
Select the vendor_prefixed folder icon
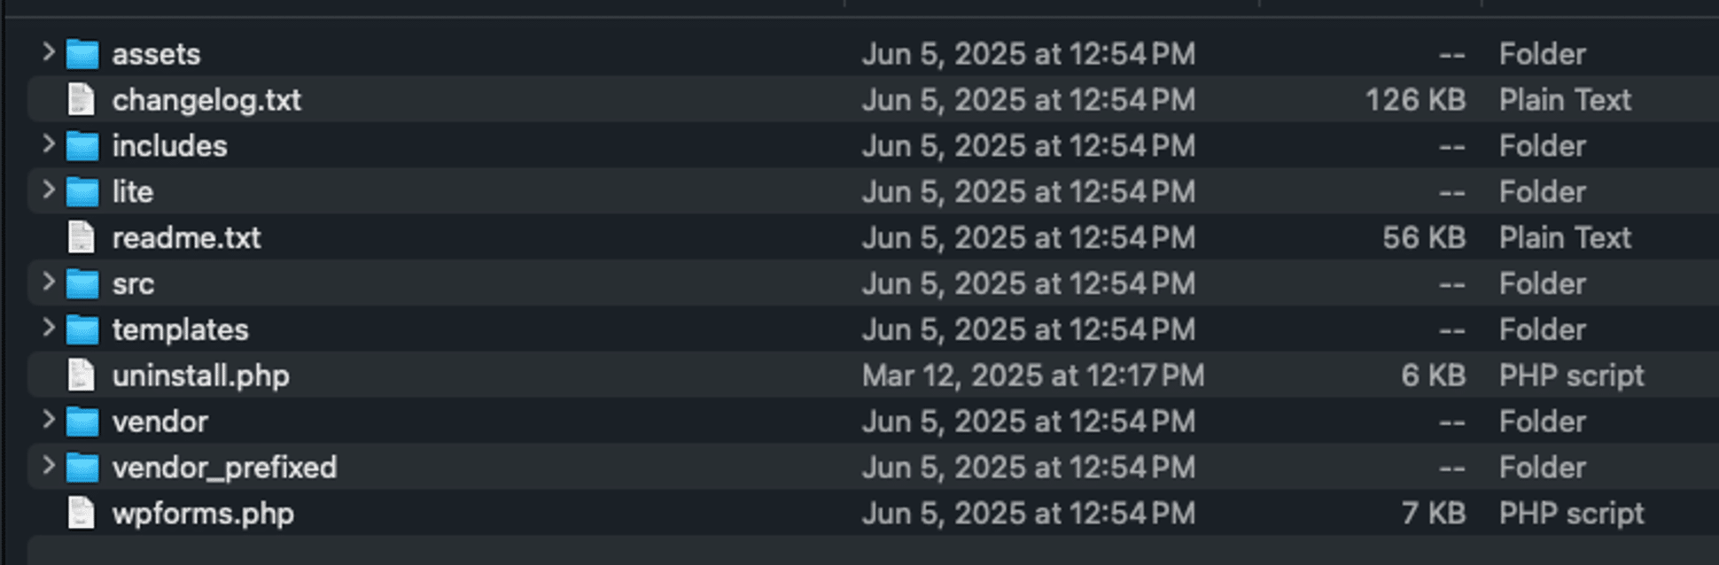82,468
